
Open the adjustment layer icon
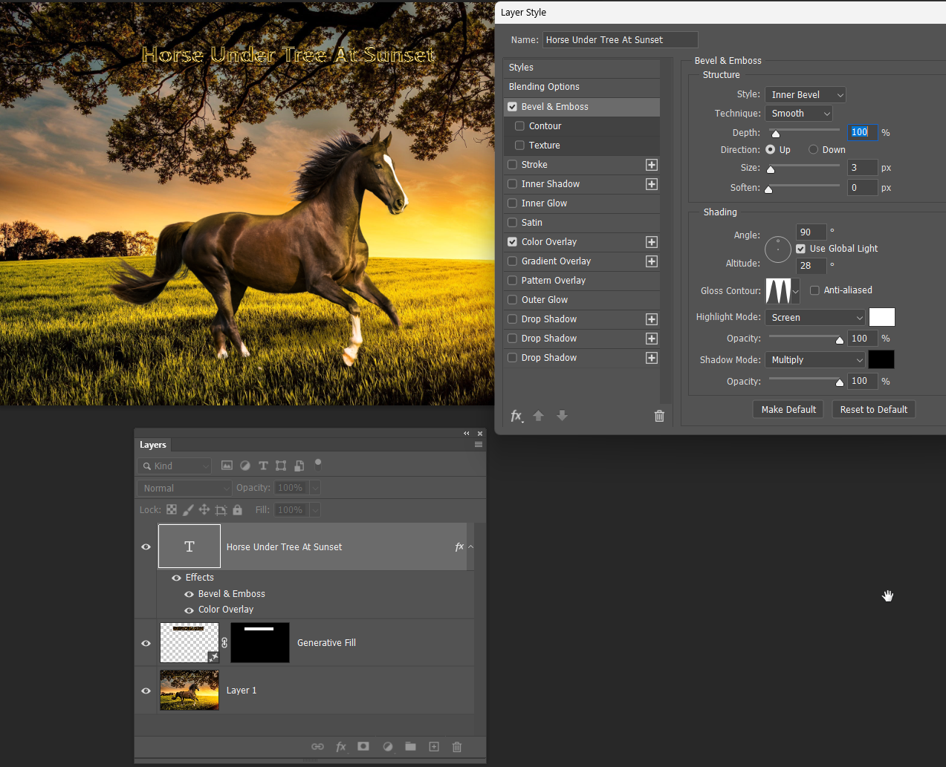tap(387, 746)
